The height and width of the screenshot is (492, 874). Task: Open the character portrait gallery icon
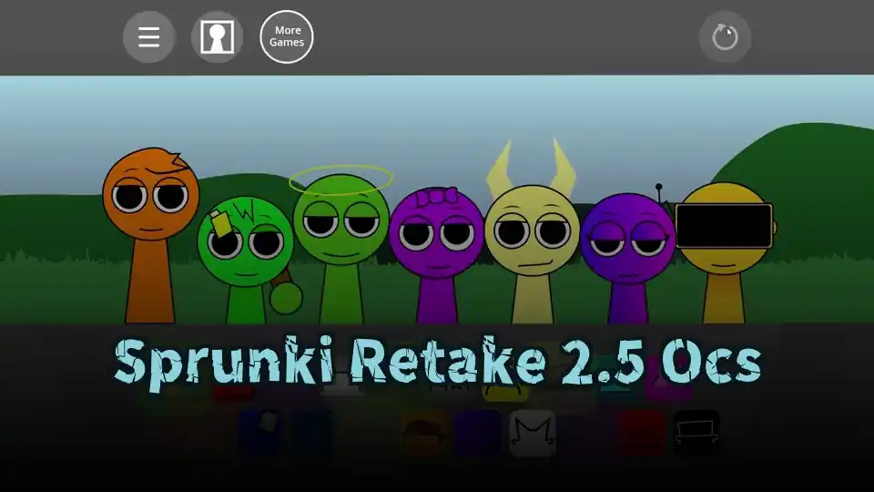tap(218, 37)
